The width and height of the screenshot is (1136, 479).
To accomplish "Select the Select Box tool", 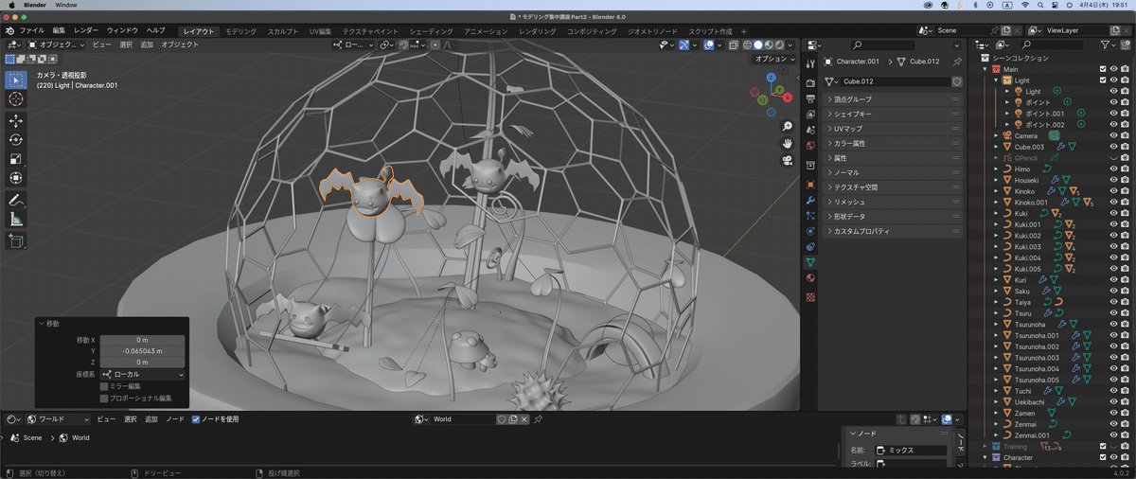I will [x=16, y=80].
